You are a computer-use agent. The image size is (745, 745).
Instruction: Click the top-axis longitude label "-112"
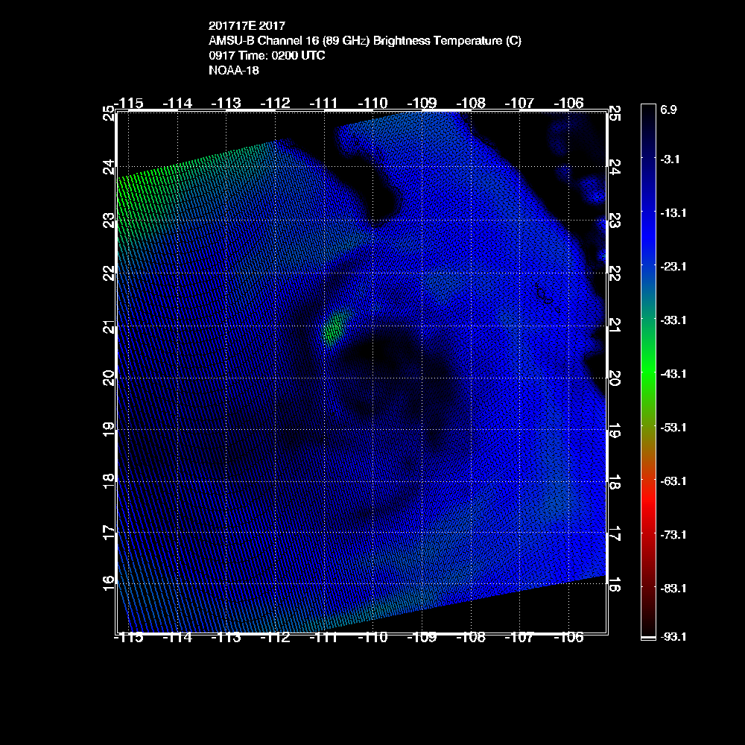275,103
